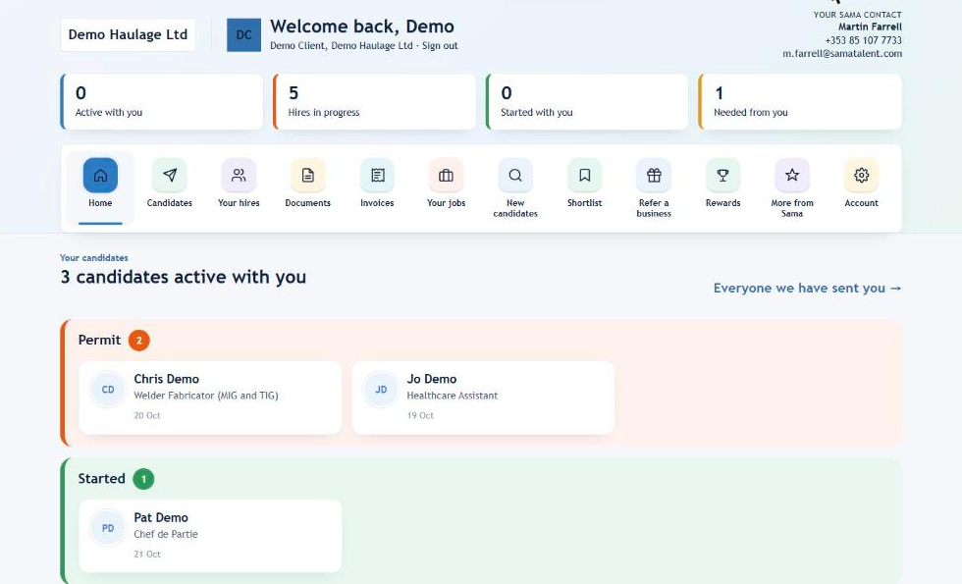Image resolution: width=962 pixels, height=584 pixels.
Task: Click the Permit count badge
Action: pyautogui.click(x=139, y=341)
